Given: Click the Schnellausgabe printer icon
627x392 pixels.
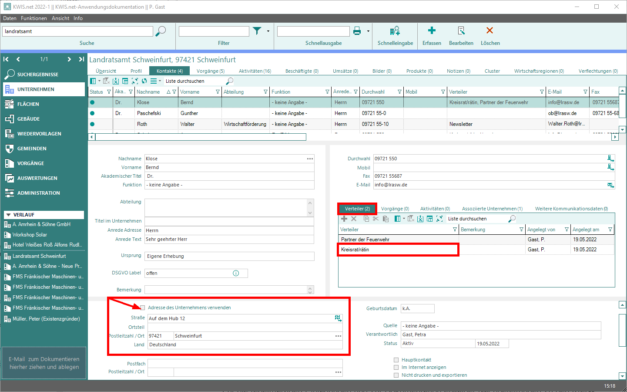Looking at the screenshot, I should (x=357, y=30).
